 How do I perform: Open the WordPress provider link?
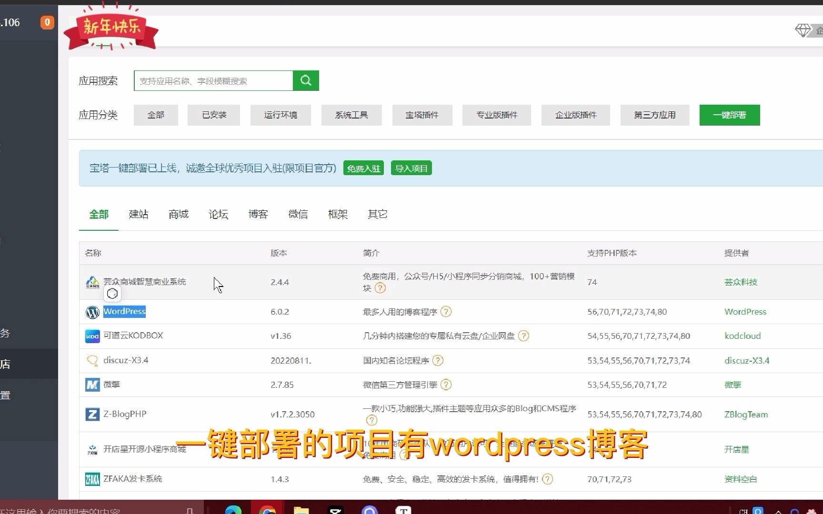coord(745,312)
